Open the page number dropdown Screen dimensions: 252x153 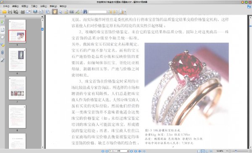click(128, 151)
